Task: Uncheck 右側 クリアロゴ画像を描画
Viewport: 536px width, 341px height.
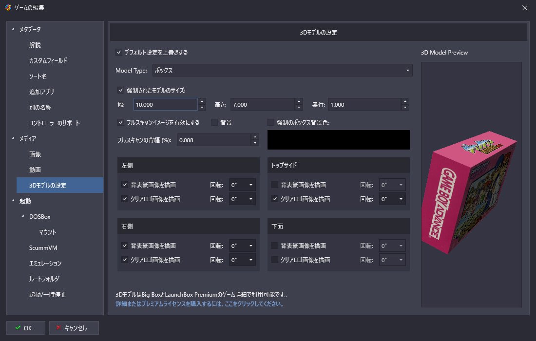Action: (x=125, y=260)
